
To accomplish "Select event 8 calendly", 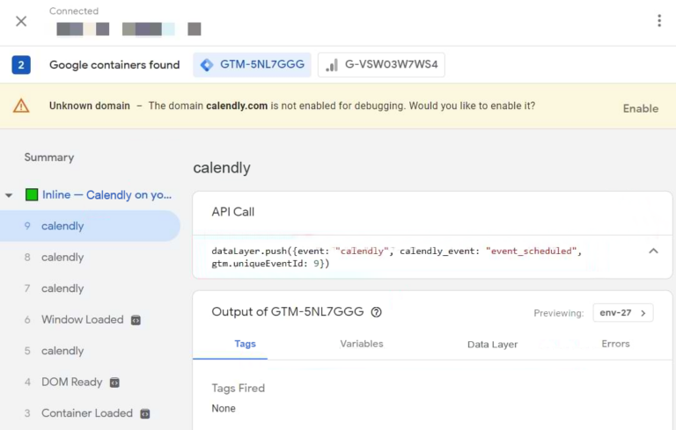I will (x=62, y=258).
